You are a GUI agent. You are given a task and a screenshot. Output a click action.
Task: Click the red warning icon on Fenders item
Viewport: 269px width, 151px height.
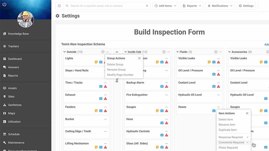coord(105,111)
